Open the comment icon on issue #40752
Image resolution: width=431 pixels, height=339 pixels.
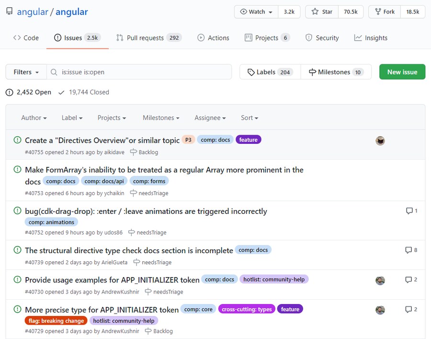click(410, 210)
